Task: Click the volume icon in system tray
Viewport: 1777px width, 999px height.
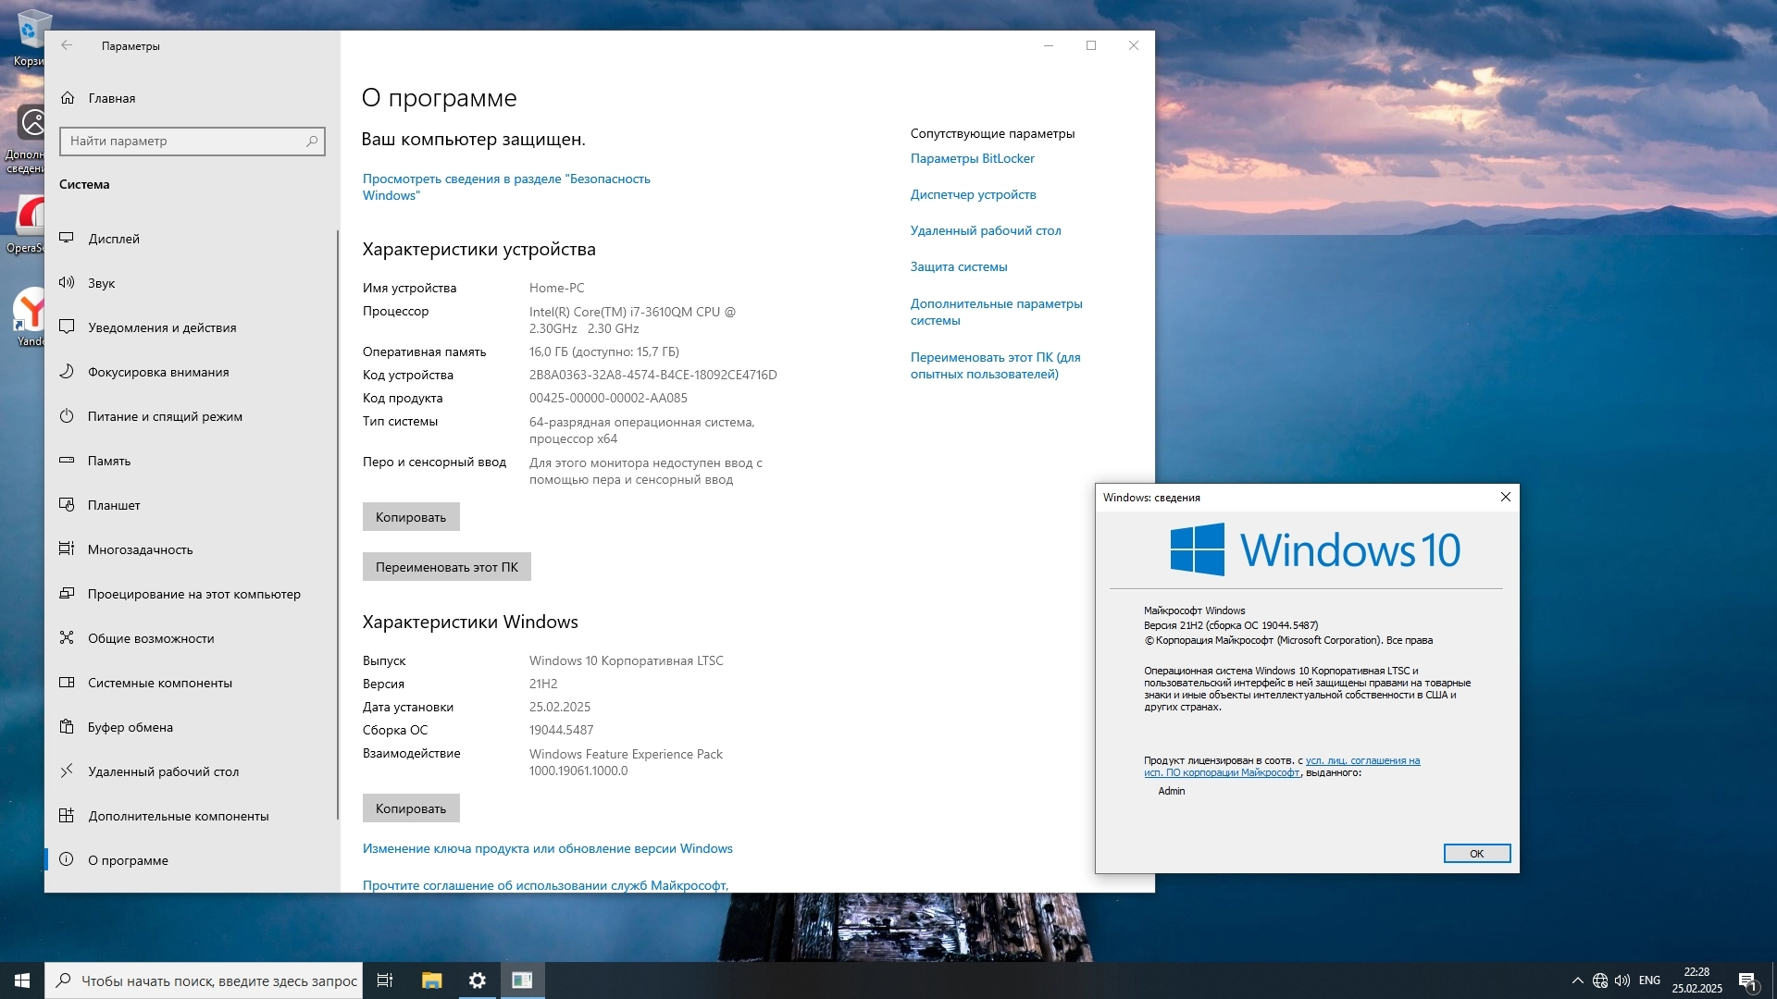Action: (x=1622, y=980)
